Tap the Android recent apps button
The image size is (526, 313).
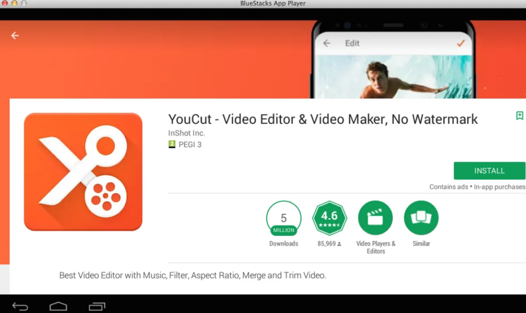[x=97, y=306]
